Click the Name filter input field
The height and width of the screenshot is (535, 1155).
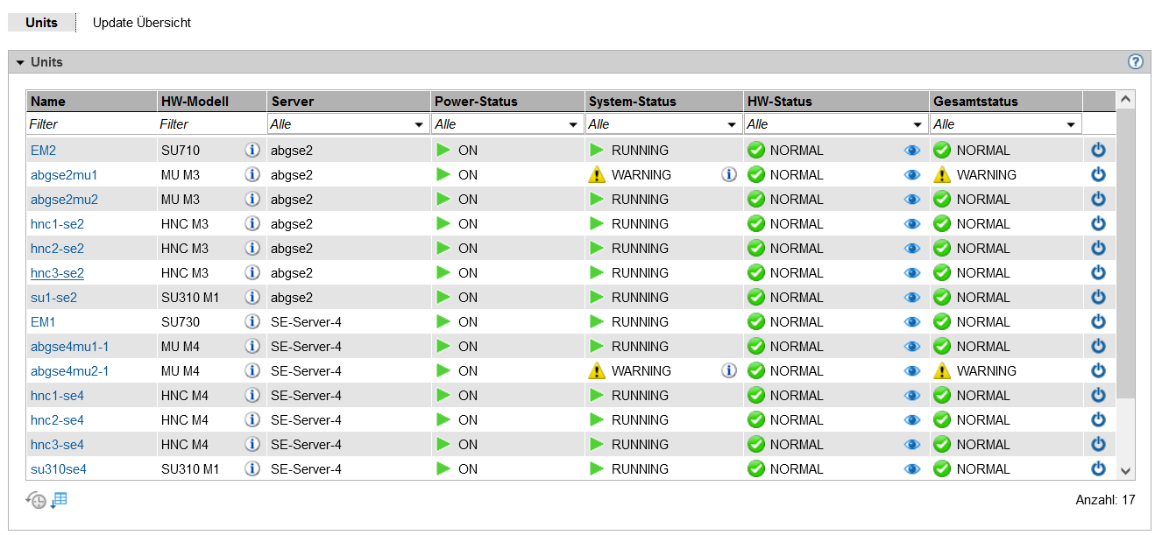coord(90,124)
